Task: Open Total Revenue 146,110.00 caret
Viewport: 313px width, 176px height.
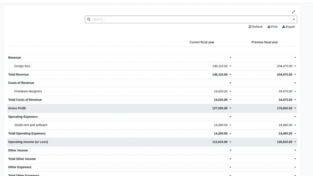Action: tap(230, 75)
